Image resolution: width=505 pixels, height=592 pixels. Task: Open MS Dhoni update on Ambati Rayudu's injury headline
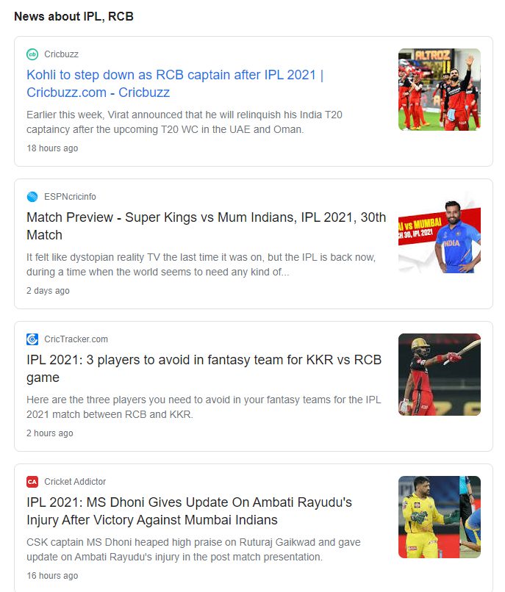[x=189, y=511]
